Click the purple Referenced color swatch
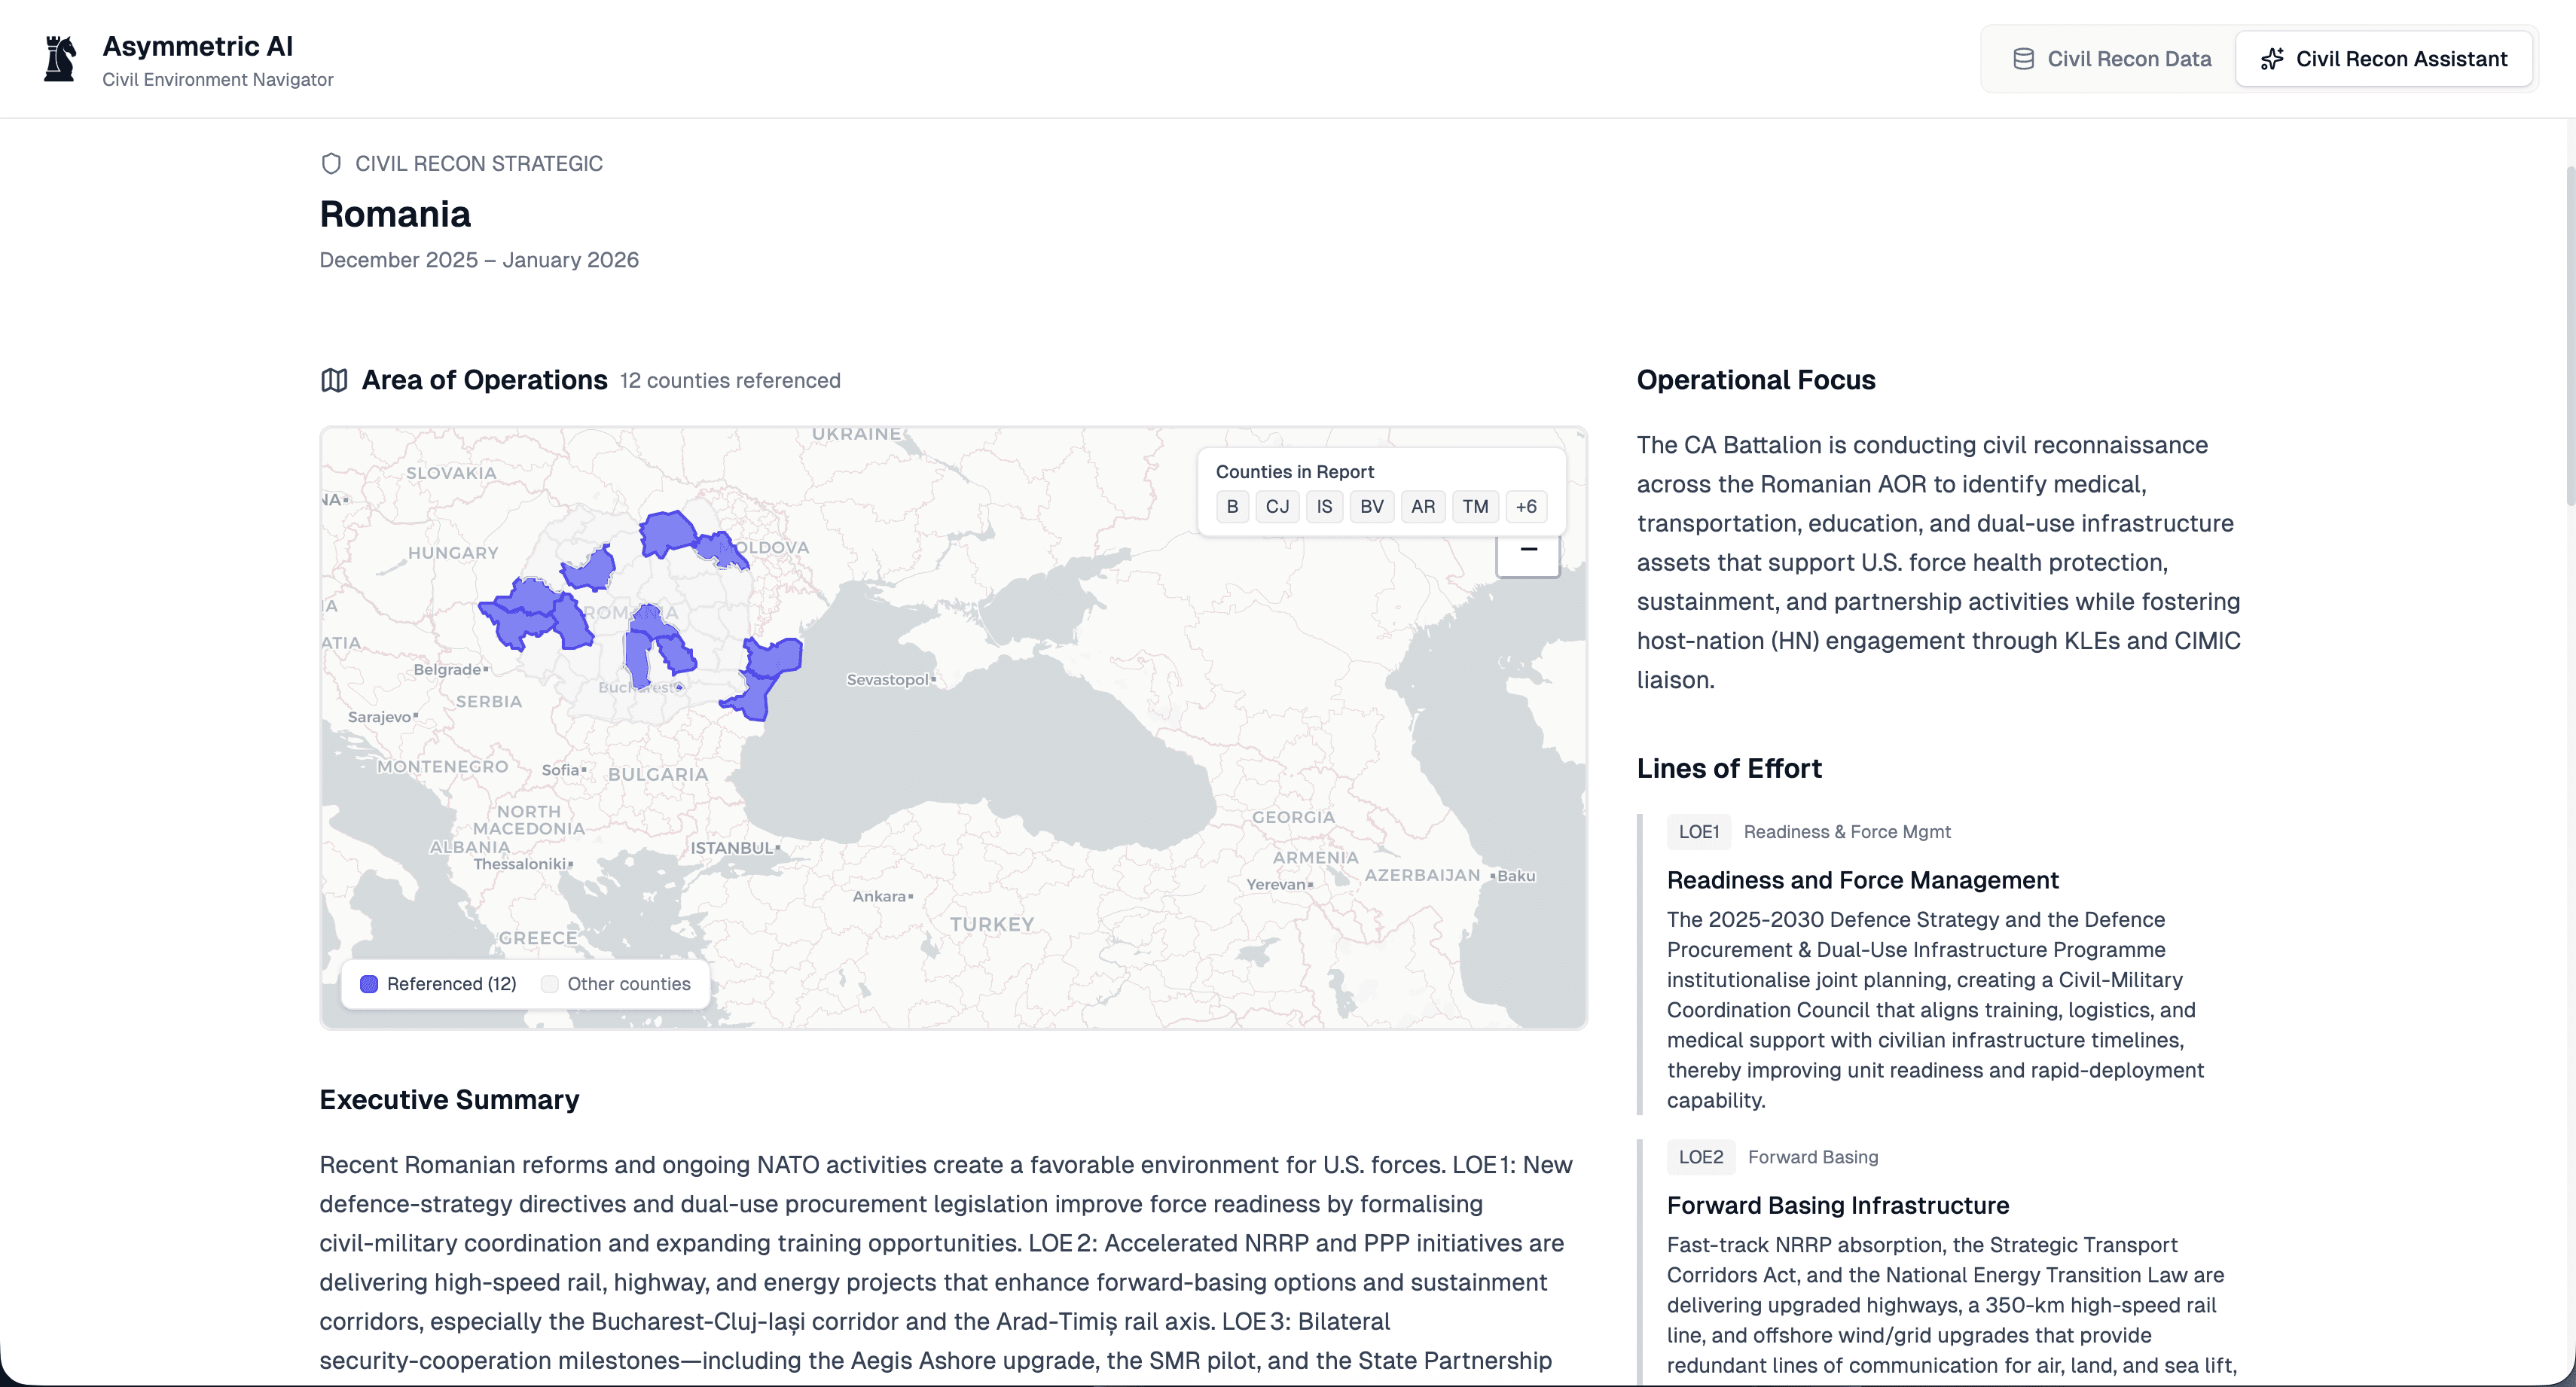 369,984
